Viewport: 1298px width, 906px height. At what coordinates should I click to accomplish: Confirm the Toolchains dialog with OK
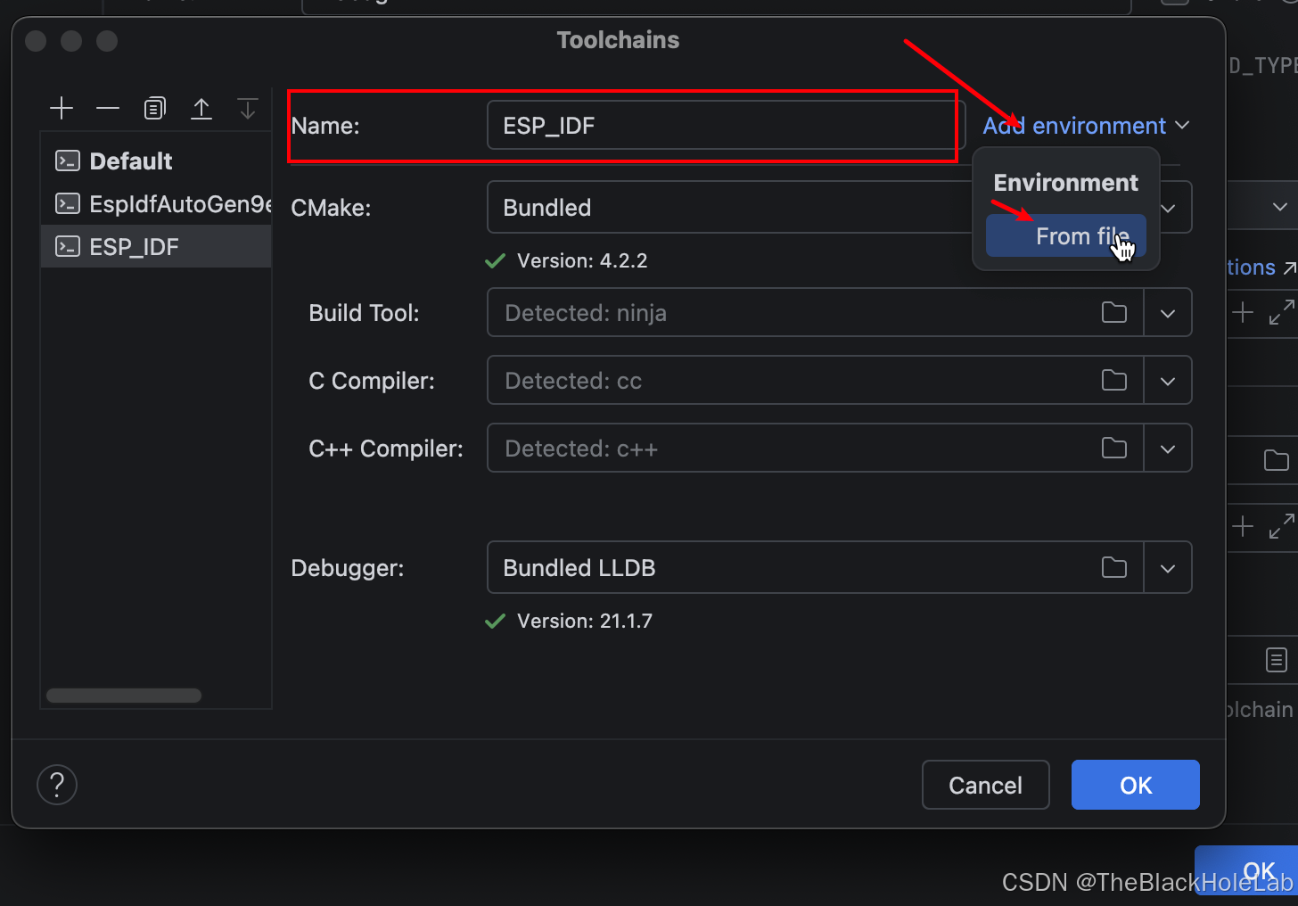(x=1136, y=785)
